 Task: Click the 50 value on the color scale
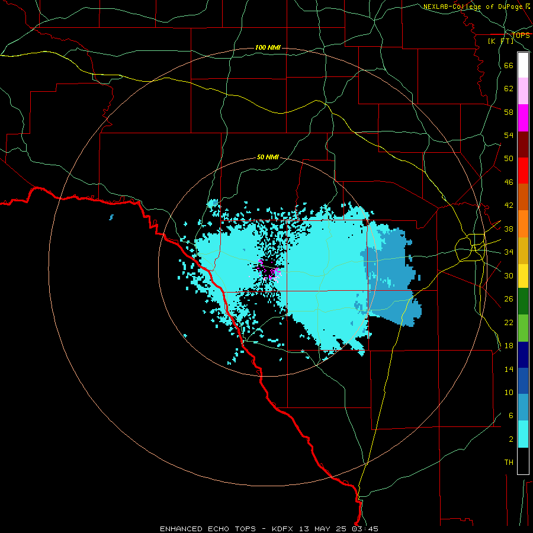coord(509,159)
